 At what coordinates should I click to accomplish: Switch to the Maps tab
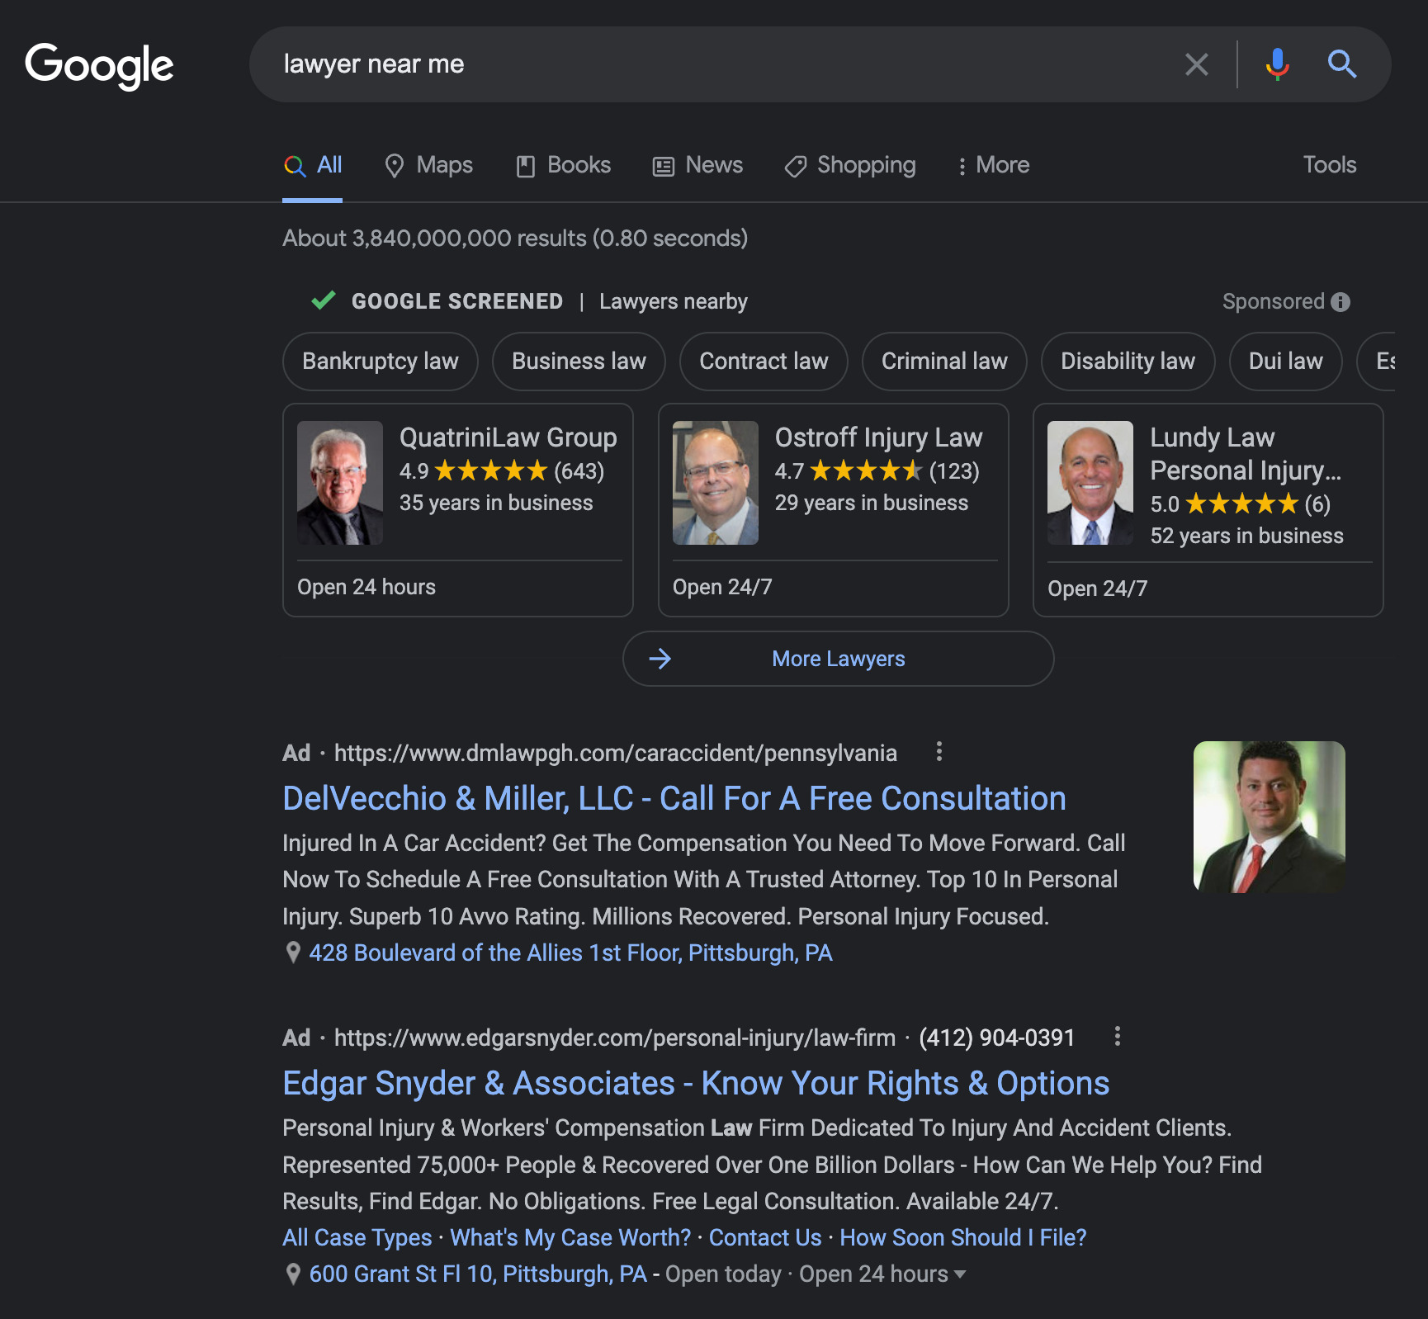[427, 165]
